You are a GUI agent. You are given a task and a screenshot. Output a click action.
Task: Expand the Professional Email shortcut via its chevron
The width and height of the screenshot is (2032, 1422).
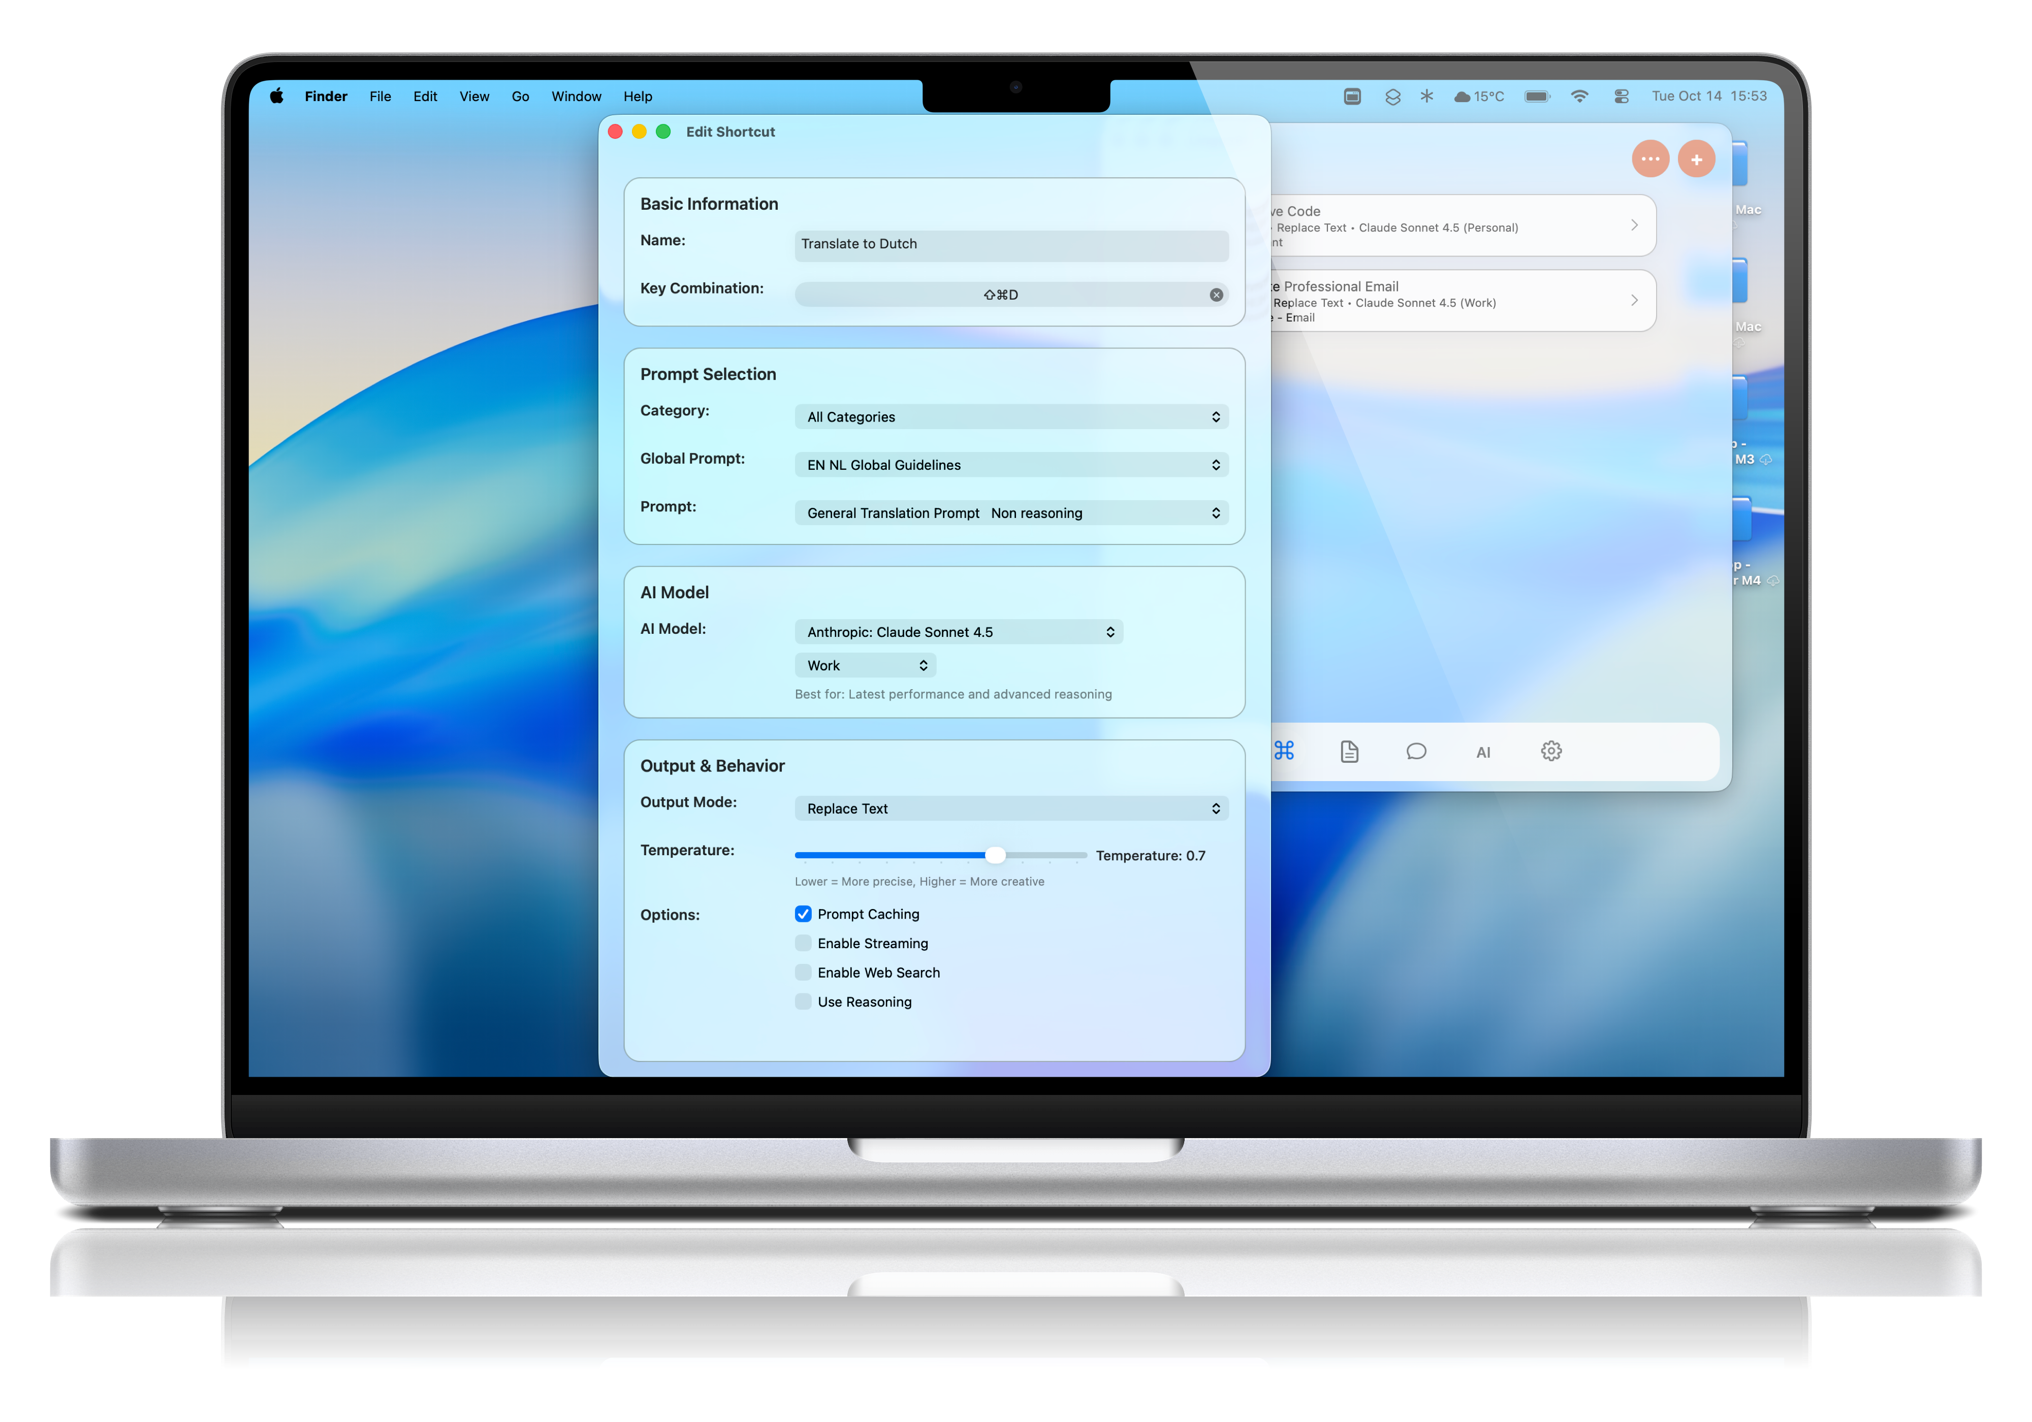click(x=1634, y=300)
